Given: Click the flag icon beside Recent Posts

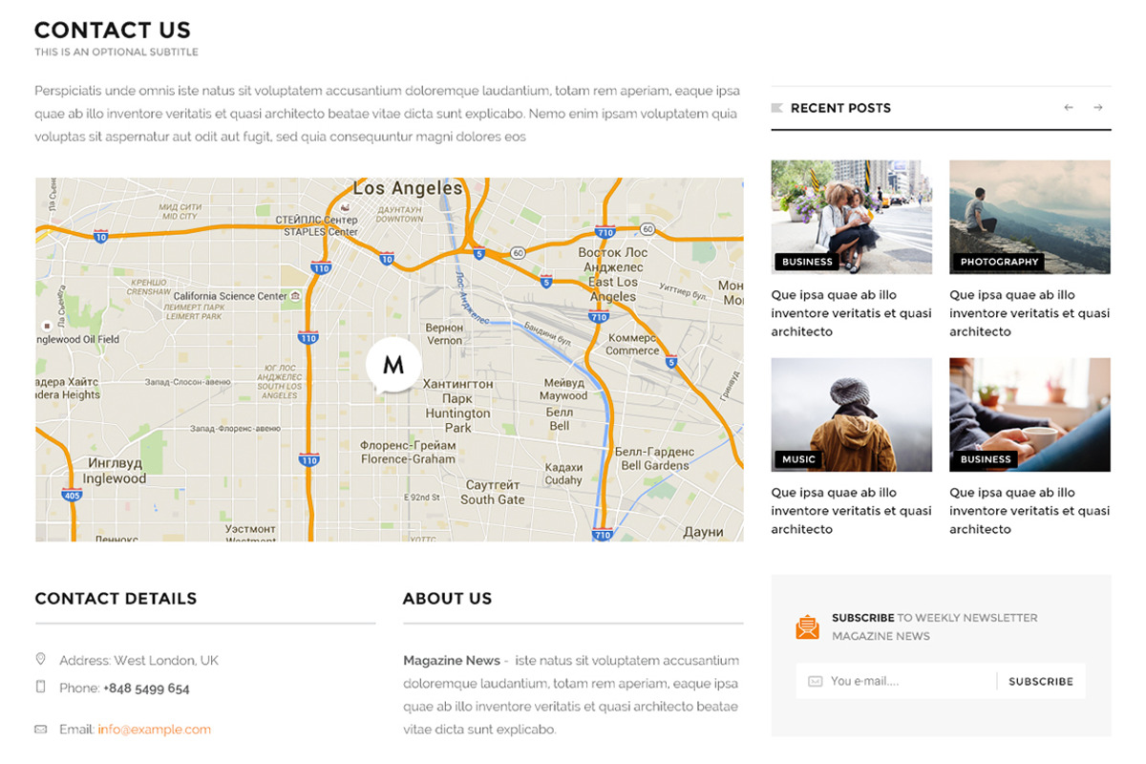Looking at the screenshot, I should click(776, 108).
